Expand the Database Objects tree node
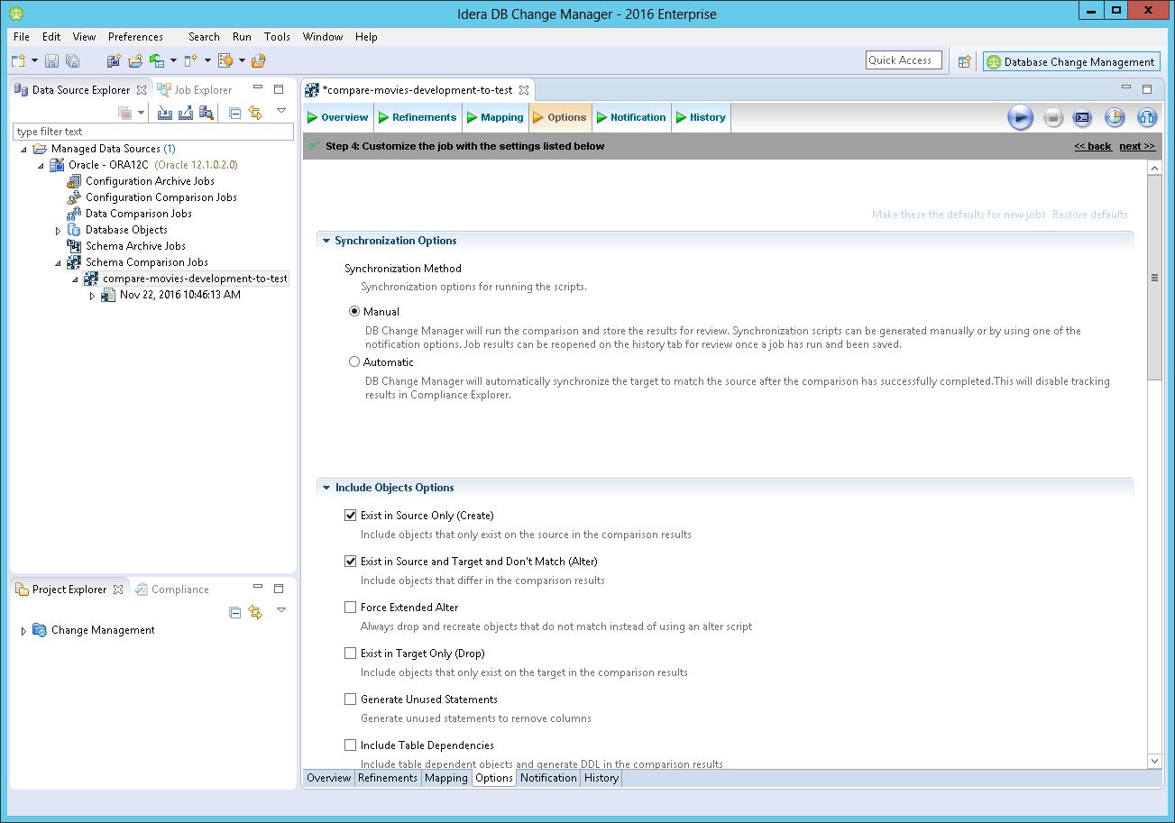 [58, 231]
